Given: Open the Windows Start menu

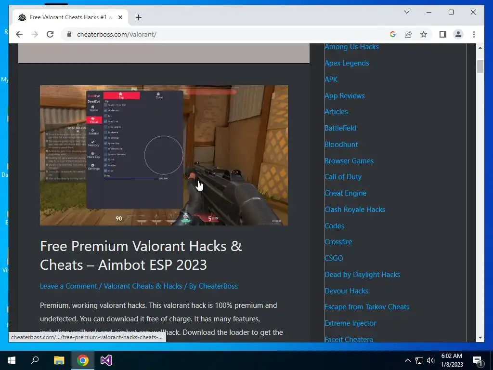Looking at the screenshot, I should pyautogui.click(x=12, y=360).
